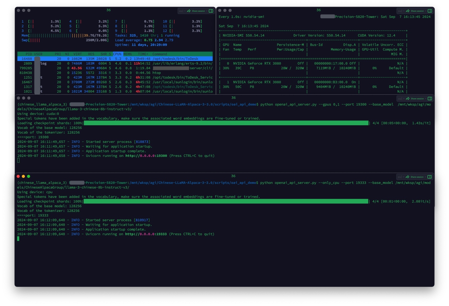The height and width of the screenshot is (306, 449).
Task: Select htop process row with PID 16467
Action: coord(115,82)
